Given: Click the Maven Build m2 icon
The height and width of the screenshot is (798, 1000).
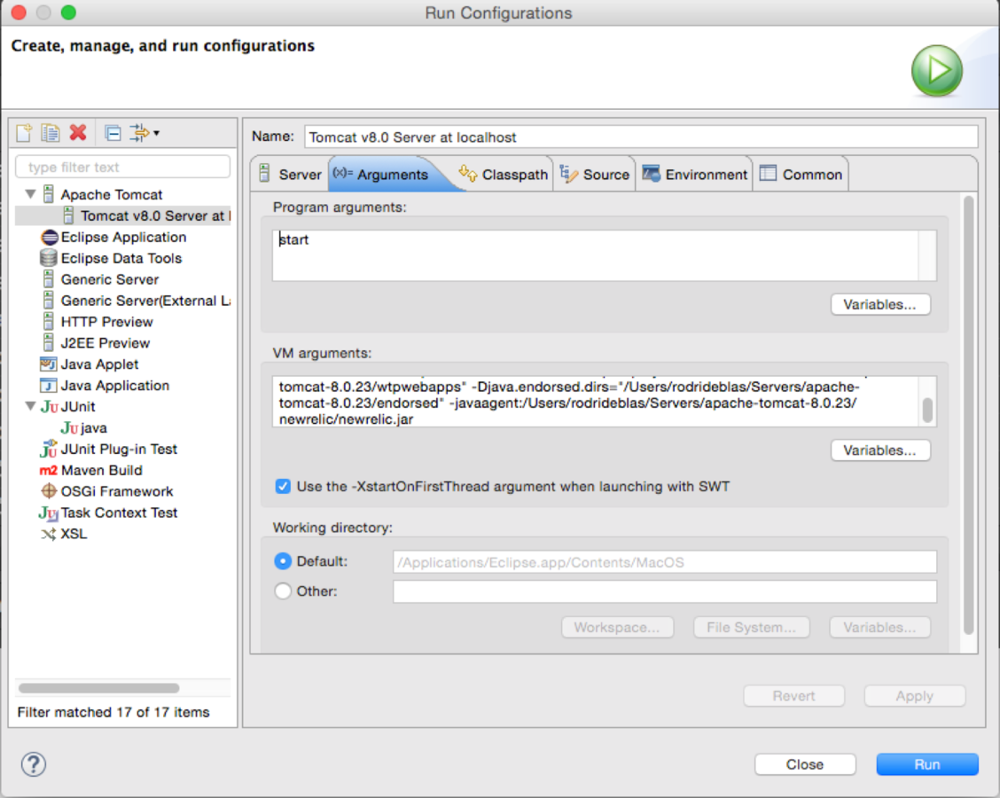Looking at the screenshot, I should tap(49, 470).
